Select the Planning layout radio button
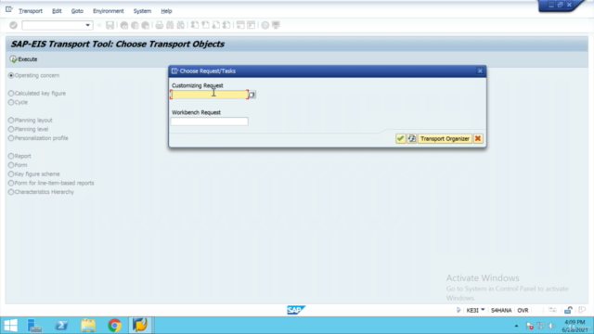Viewport: 594px width, 334px height. pos(11,120)
